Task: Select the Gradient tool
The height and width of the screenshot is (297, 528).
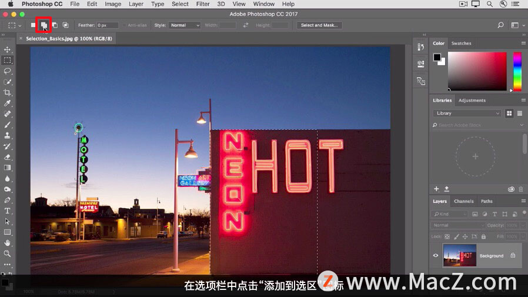Action: tap(7, 168)
